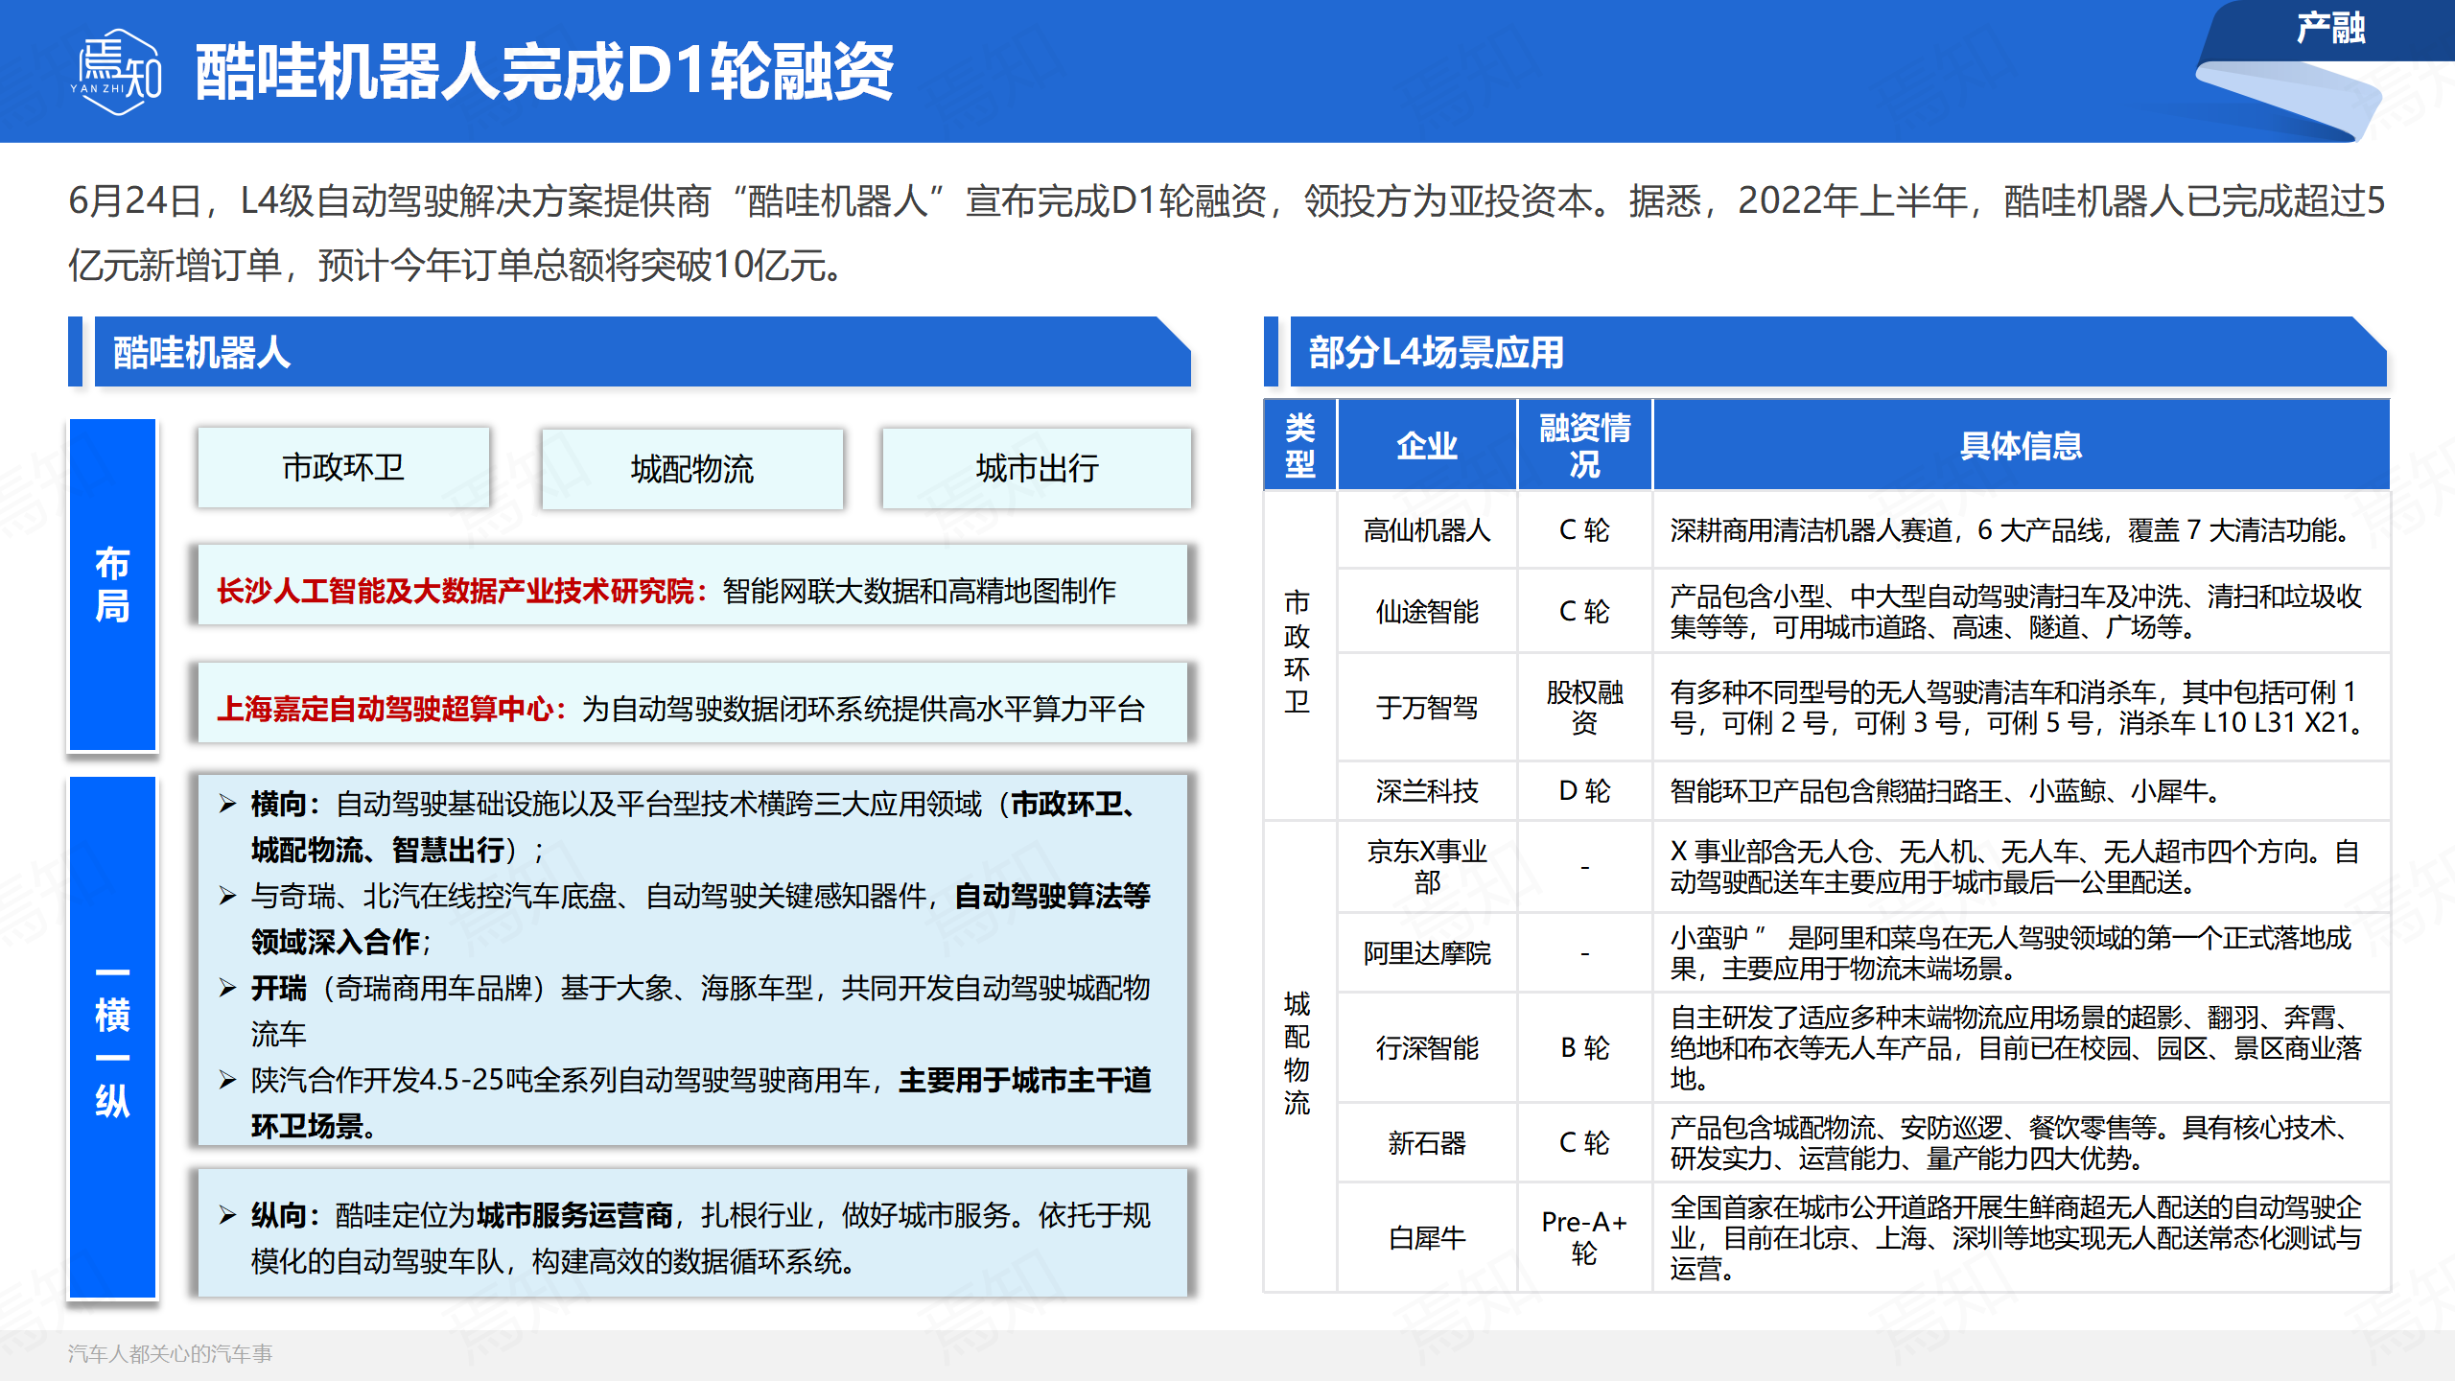
Task: Click the red text 上海嘉定自动驾驶超算中心
Action: 386,709
